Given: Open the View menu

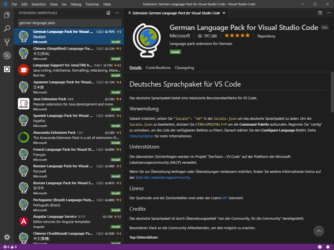Looking at the screenshot, I should click(54, 4).
